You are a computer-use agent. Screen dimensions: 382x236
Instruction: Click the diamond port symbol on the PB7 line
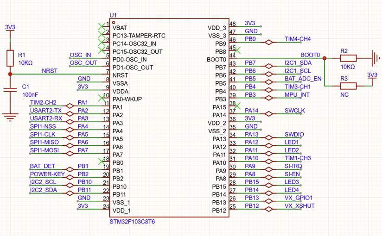[x=269, y=66]
